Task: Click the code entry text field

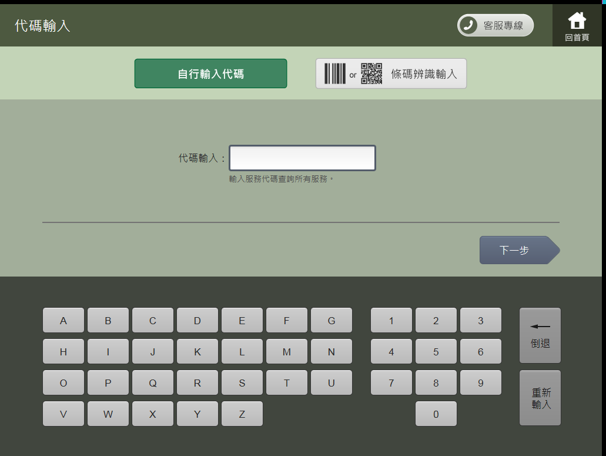Action: (x=302, y=158)
